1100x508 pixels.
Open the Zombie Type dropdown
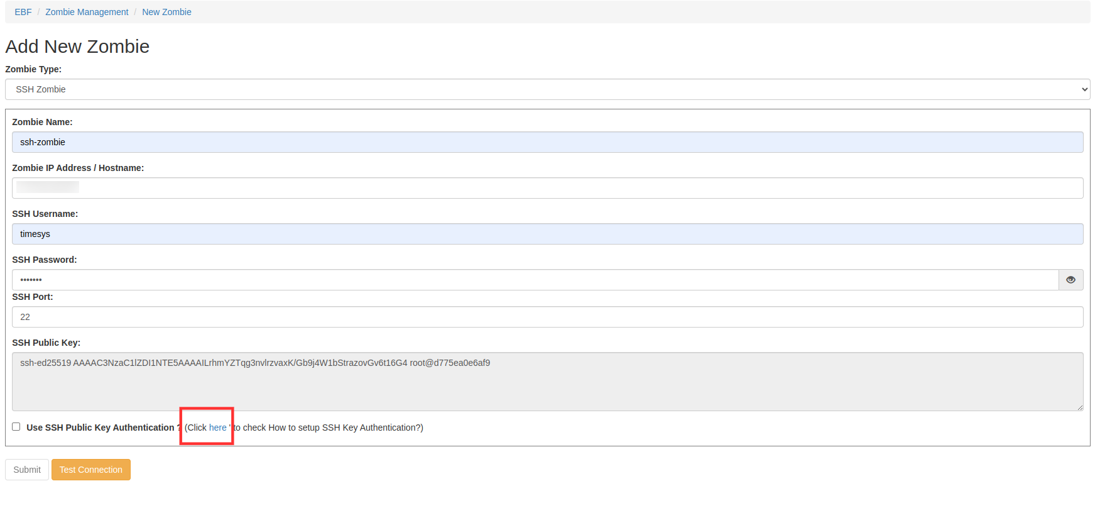547,89
